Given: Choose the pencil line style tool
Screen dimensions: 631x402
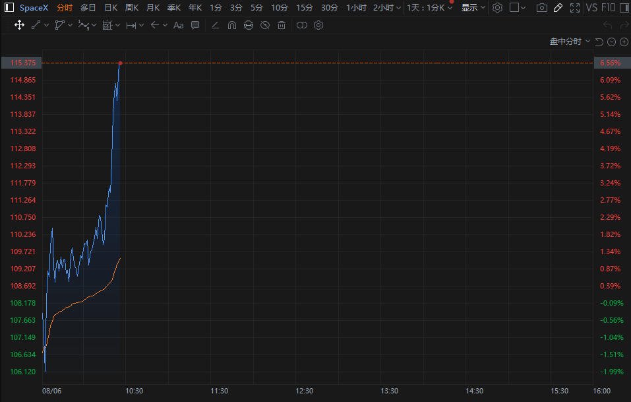Looking at the screenshot, I should 216,25.
